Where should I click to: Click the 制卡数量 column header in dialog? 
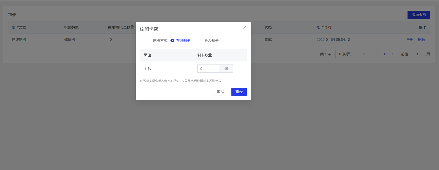coord(204,55)
